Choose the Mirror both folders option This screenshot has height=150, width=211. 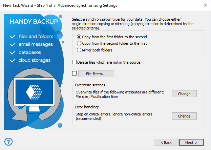pos(79,50)
